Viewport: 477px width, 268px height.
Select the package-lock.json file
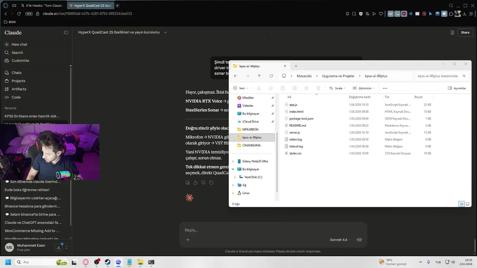301,119
